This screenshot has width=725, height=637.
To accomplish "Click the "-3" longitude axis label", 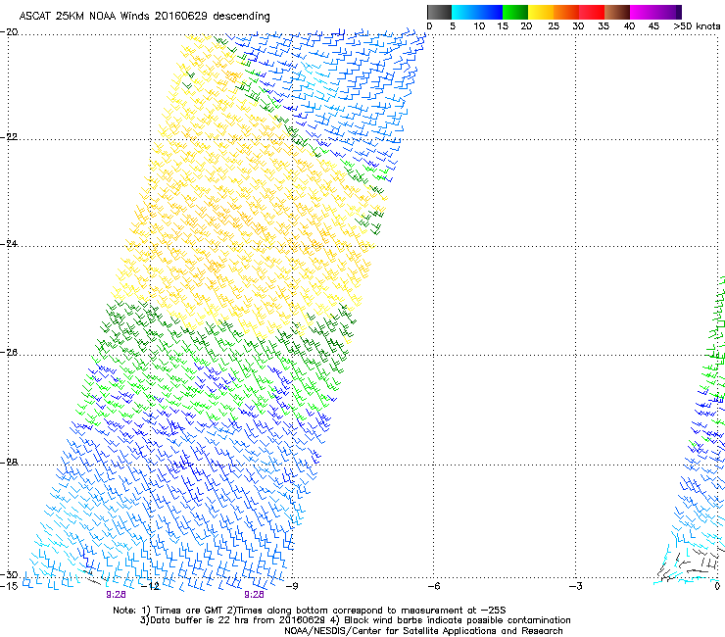I will click(x=576, y=586).
